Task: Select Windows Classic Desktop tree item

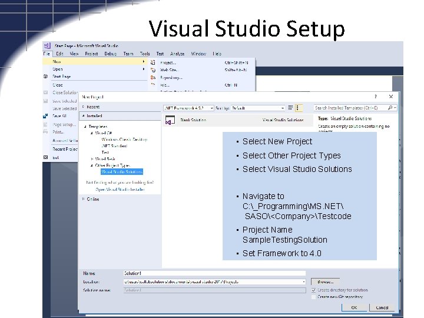Action: coord(124,139)
